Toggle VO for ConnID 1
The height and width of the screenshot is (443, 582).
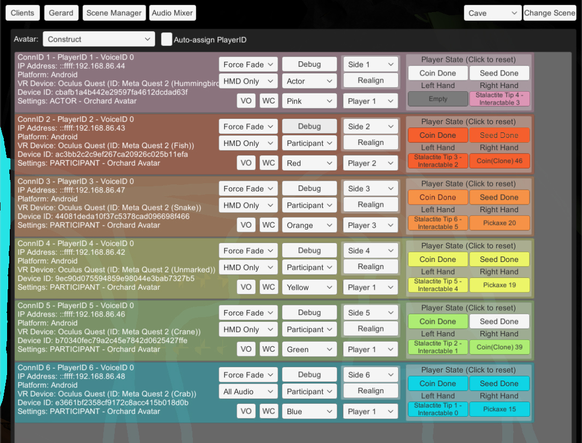pos(246,101)
